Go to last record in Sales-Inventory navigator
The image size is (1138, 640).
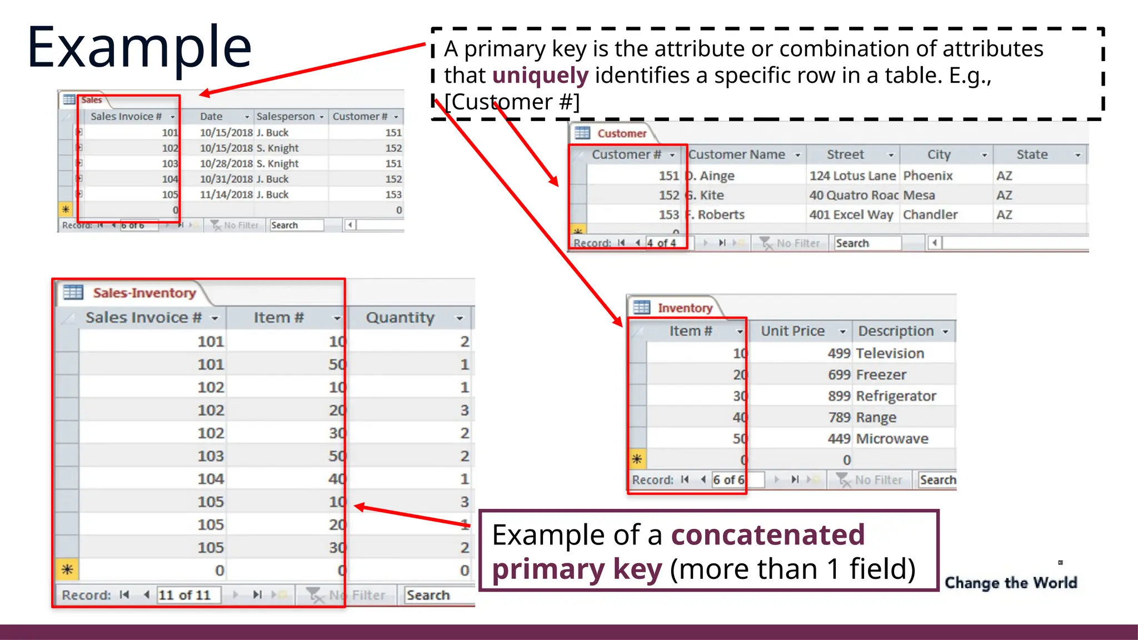tap(257, 595)
